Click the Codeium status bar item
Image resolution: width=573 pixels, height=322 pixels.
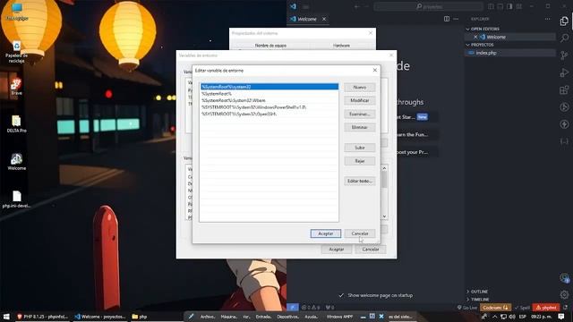point(495,308)
